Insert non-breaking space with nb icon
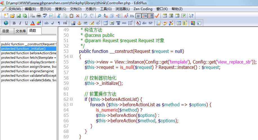 (46, 23)
